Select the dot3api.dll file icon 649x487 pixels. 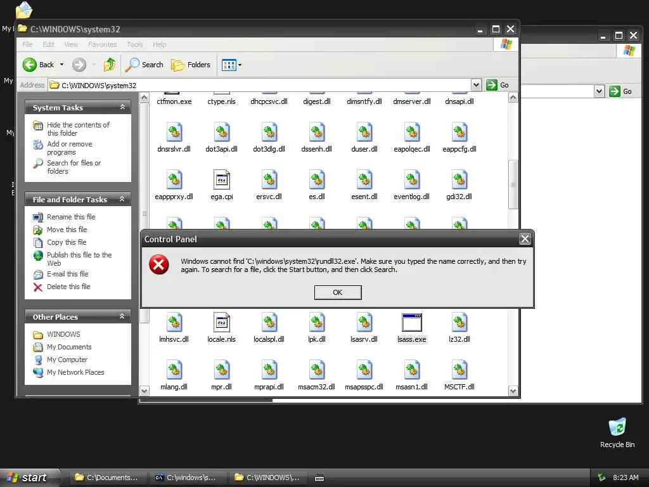pos(221,133)
